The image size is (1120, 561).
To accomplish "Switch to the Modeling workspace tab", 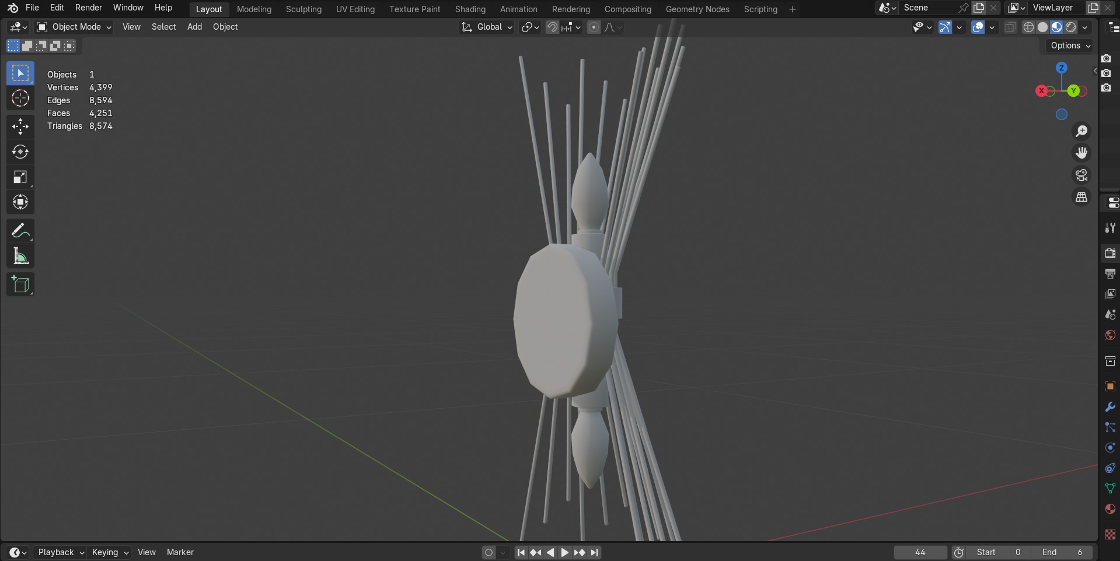I will pyautogui.click(x=254, y=9).
